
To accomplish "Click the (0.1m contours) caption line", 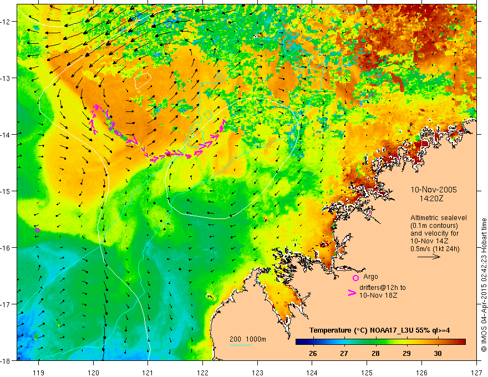I will click(x=434, y=226).
